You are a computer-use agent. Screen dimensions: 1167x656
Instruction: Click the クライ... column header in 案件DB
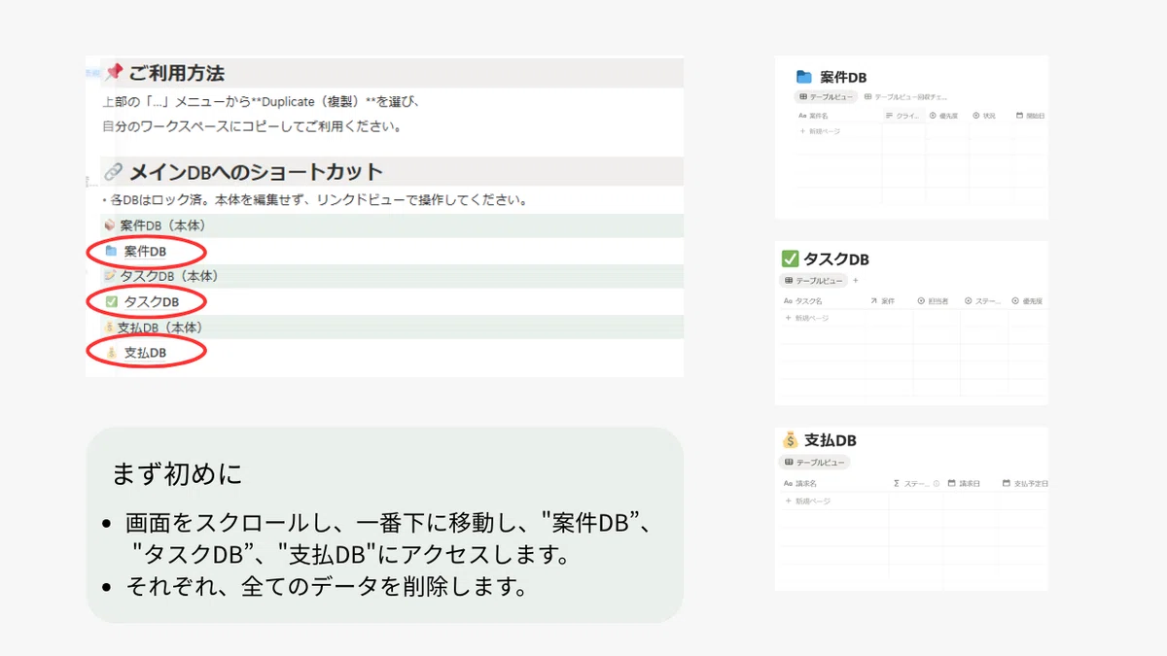(903, 116)
